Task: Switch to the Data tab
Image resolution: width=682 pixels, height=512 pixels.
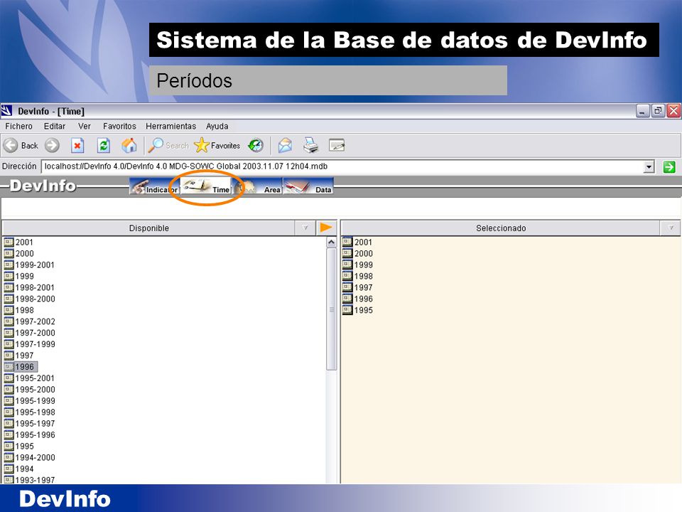Action: click(x=308, y=186)
